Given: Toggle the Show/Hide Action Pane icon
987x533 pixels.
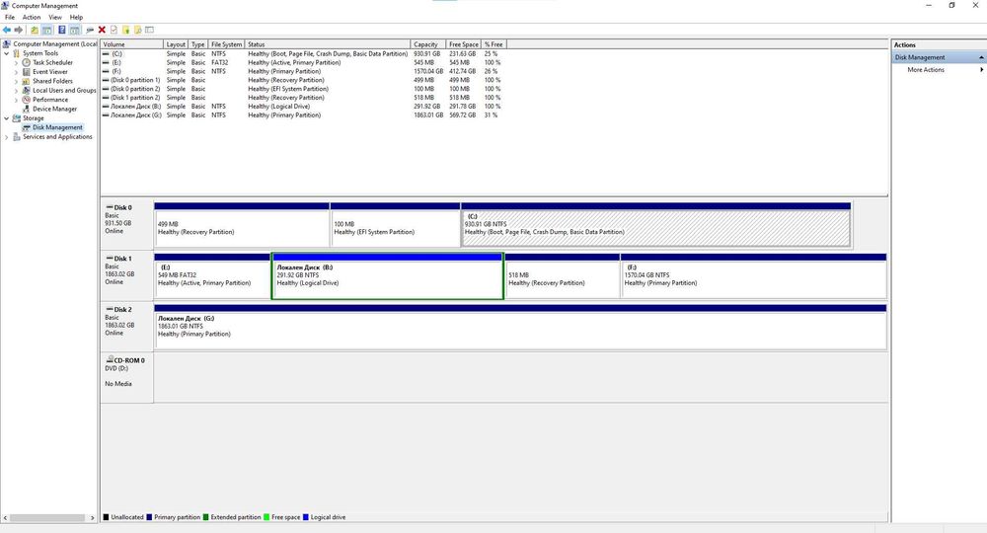Looking at the screenshot, I should click(x=74, y=30).
